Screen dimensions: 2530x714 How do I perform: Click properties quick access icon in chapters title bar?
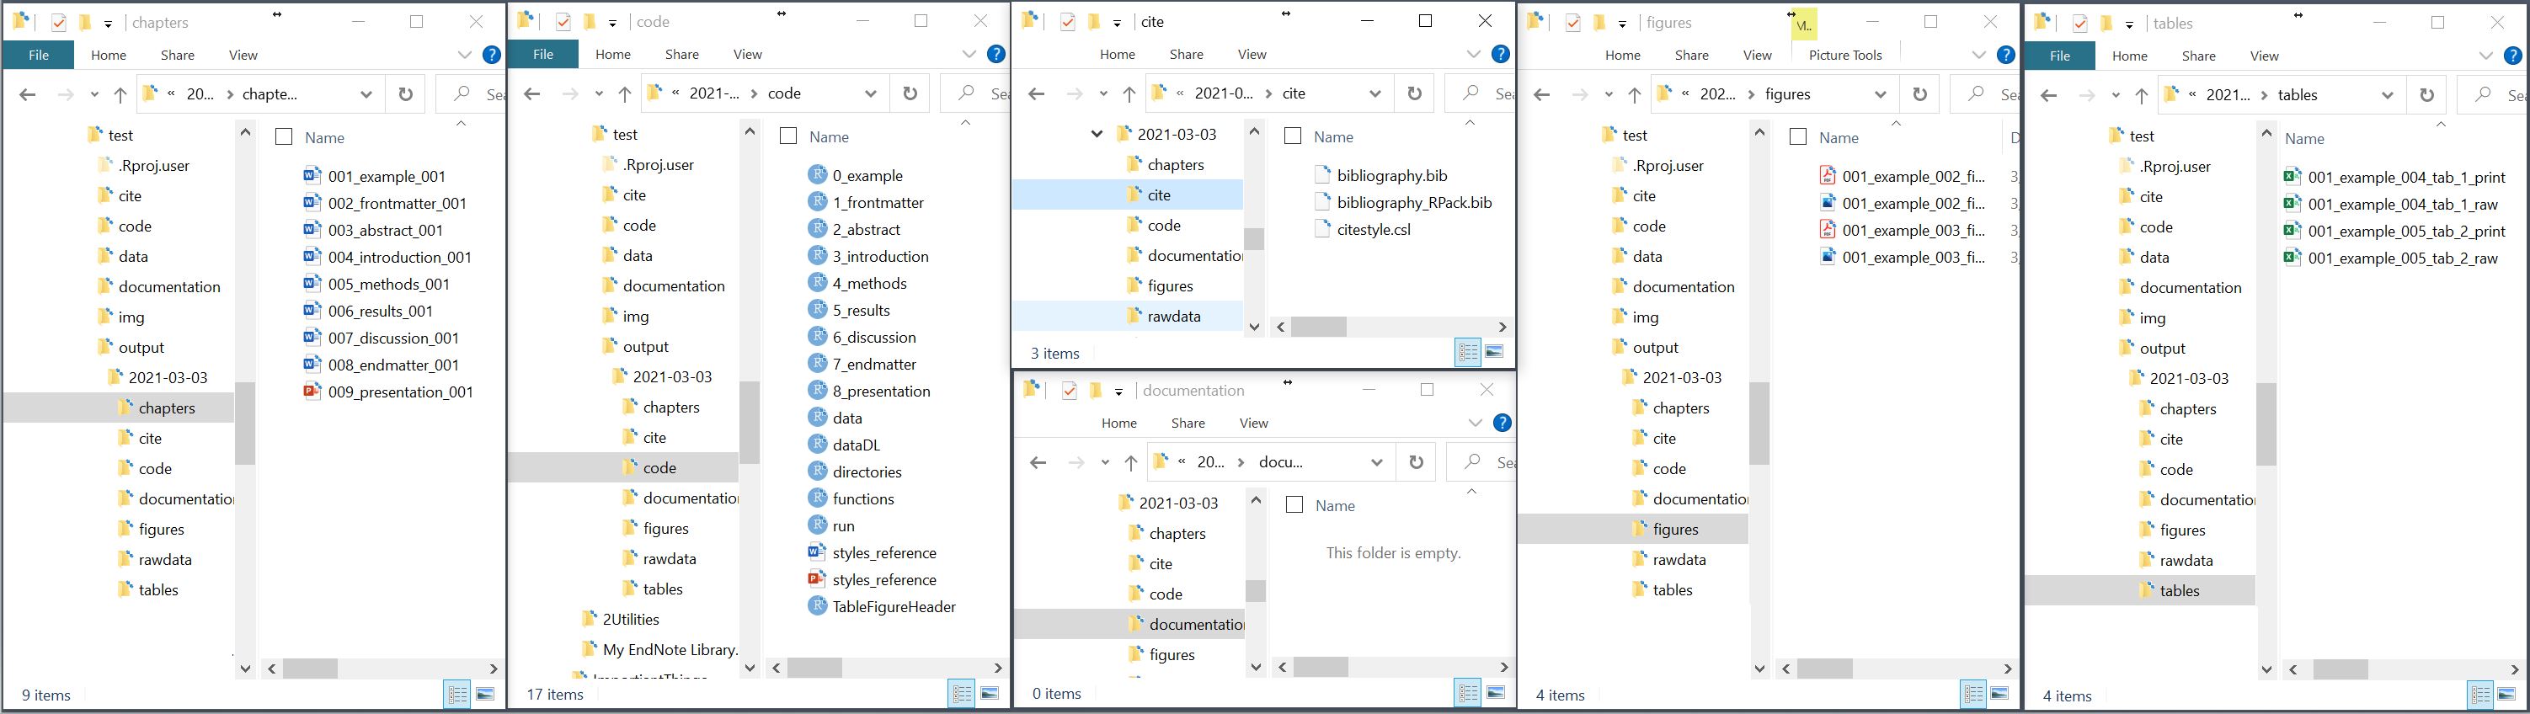[x=58, y=22]
